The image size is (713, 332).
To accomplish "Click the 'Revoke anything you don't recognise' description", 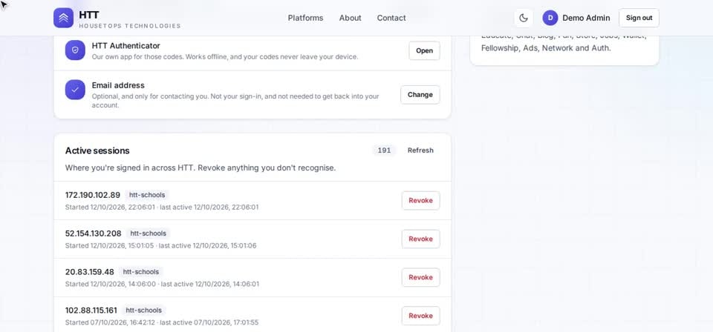I will pyautogui.click(x=267, y=167).
